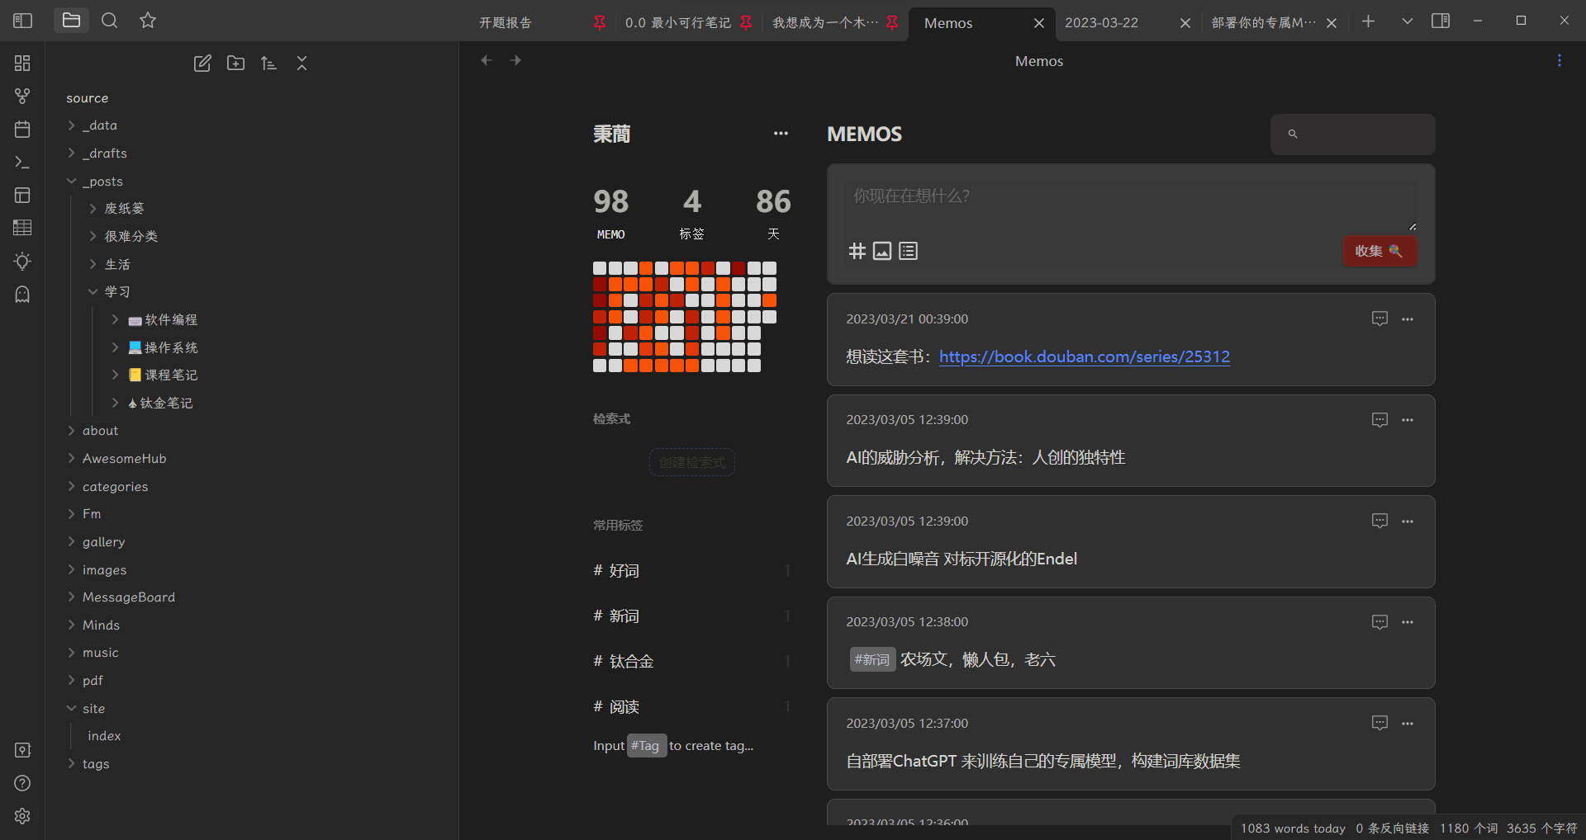Click the search magnifier icon
Viewport: 1586px width, 840px height.
pyautogui.click(x=109, y=21)
